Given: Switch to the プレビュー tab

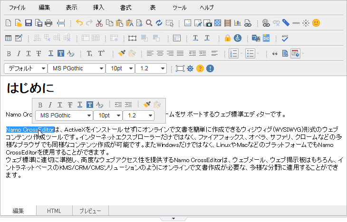Looking at the screenshot, I should (90, 211).
